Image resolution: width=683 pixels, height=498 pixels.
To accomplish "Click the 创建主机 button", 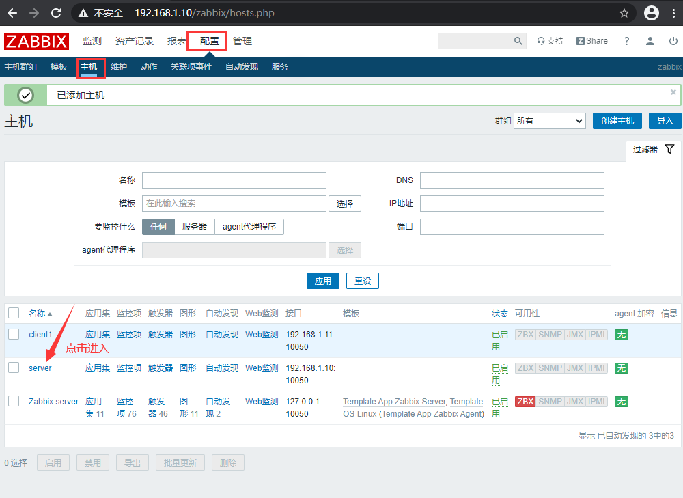I will click(x=617, y=121).
